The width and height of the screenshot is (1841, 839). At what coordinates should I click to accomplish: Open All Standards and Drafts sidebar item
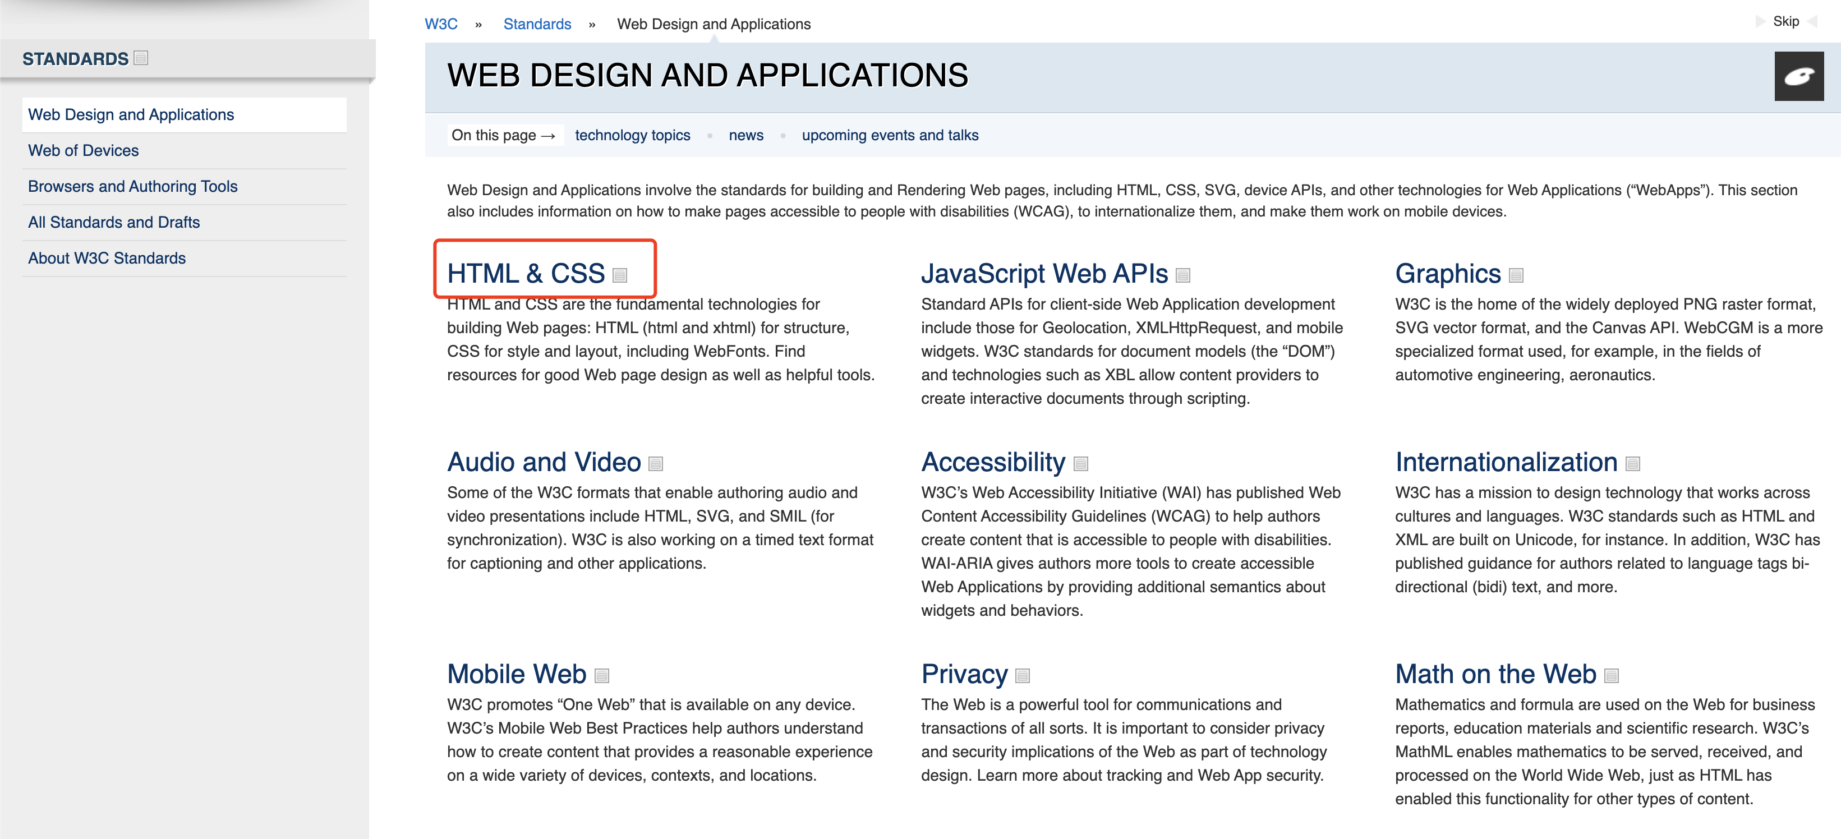click(114, 222)
